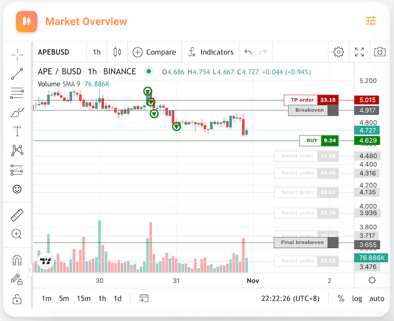The image size is (394, 321).
Task: Select the trend line drawing tool
Action: click(17, 74)
